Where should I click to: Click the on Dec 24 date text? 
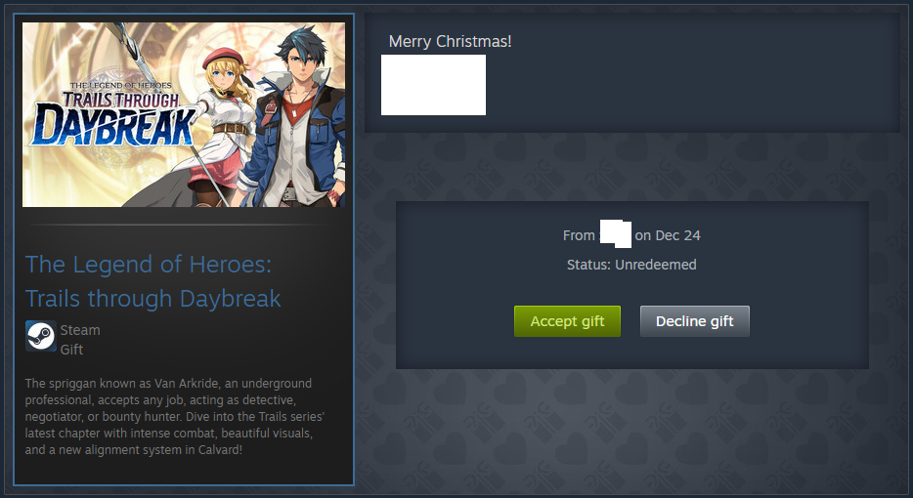668,235
